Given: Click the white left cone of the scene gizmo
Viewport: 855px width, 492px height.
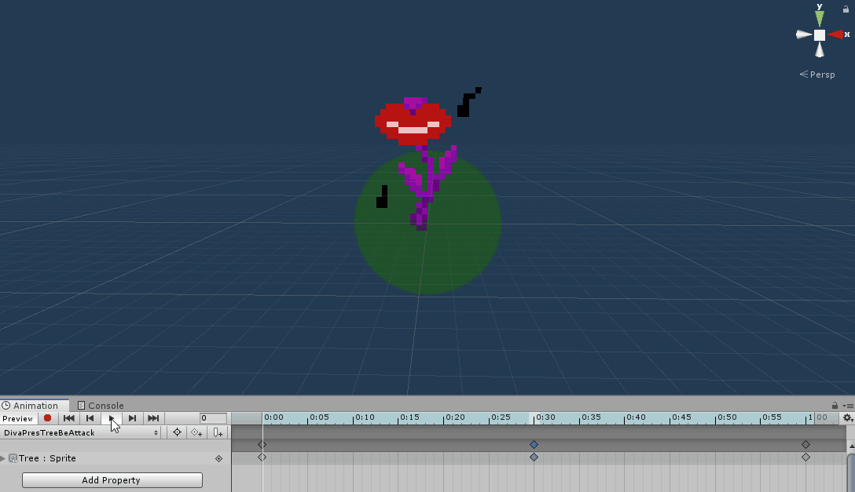Looking at the screenshot, I should pos(804,35).
